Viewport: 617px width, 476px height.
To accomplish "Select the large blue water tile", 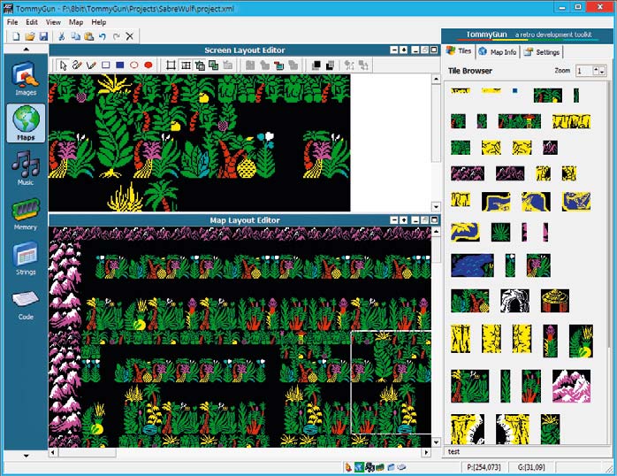I will click(x=472, y=265).
